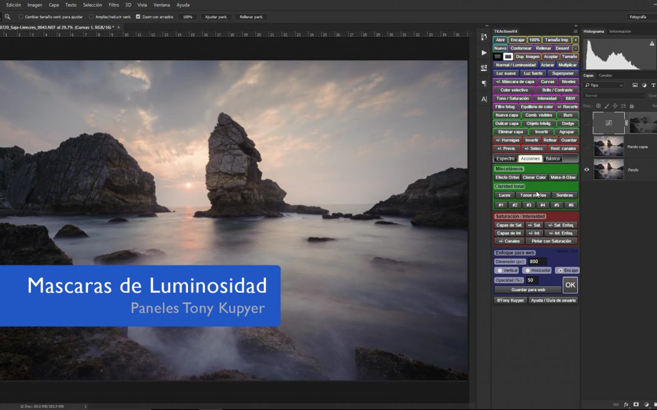Expand the status bar info arrow
Viewport: 657px width, 410px height.
click(x=86, y=406)
